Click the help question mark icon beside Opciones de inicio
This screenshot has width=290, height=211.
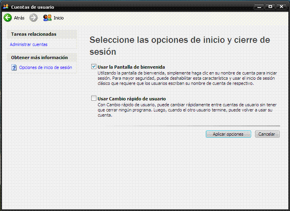14,67
